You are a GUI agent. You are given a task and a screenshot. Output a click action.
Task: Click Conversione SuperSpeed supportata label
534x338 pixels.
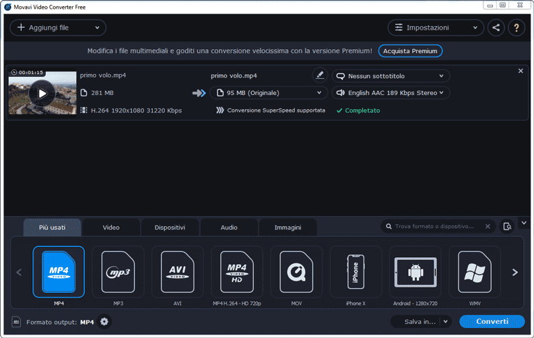[276, 110]
